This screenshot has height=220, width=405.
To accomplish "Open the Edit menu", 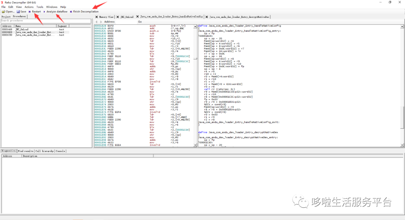I will coord(10,7).
